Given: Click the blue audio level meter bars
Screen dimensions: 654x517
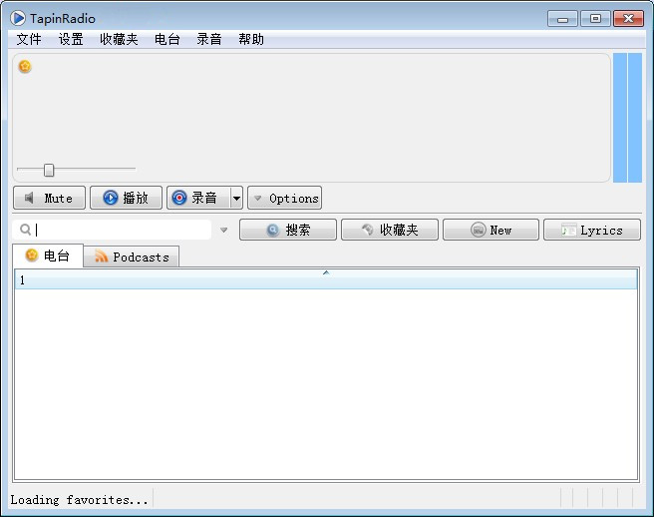Looking at the screenshot, I should click(627, 118).
